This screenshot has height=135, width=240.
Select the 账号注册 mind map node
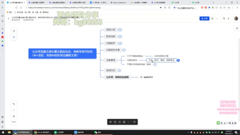click(110, 36)
